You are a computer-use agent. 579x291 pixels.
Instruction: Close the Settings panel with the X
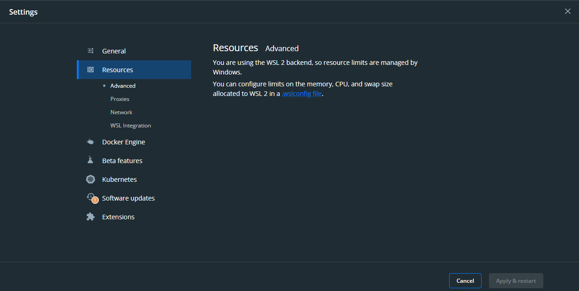pos(568,11)
